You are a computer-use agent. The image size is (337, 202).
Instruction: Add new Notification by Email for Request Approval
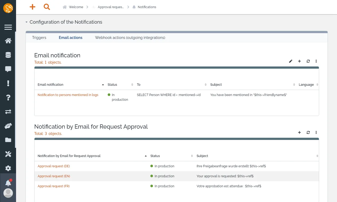click(x=299, y=133)
